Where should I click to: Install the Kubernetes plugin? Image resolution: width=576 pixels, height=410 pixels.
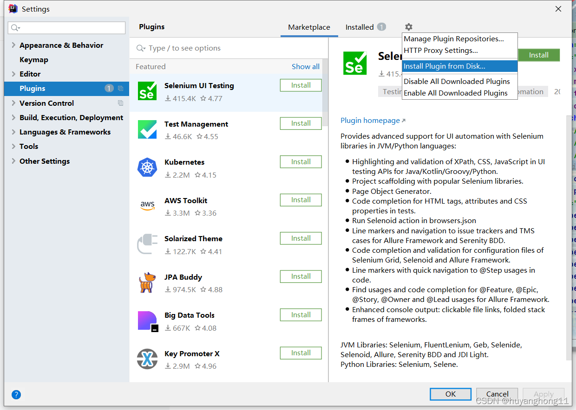click(301, 162)
